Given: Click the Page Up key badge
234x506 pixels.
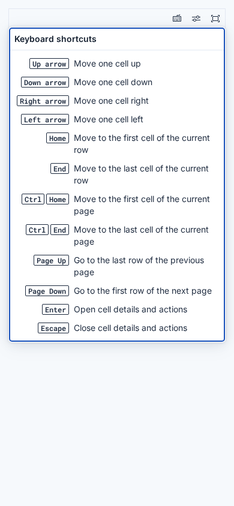Looking at the screenshot, I should (52, 260).
